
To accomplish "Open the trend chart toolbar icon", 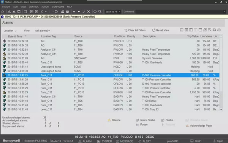I will tap(63, 12).
